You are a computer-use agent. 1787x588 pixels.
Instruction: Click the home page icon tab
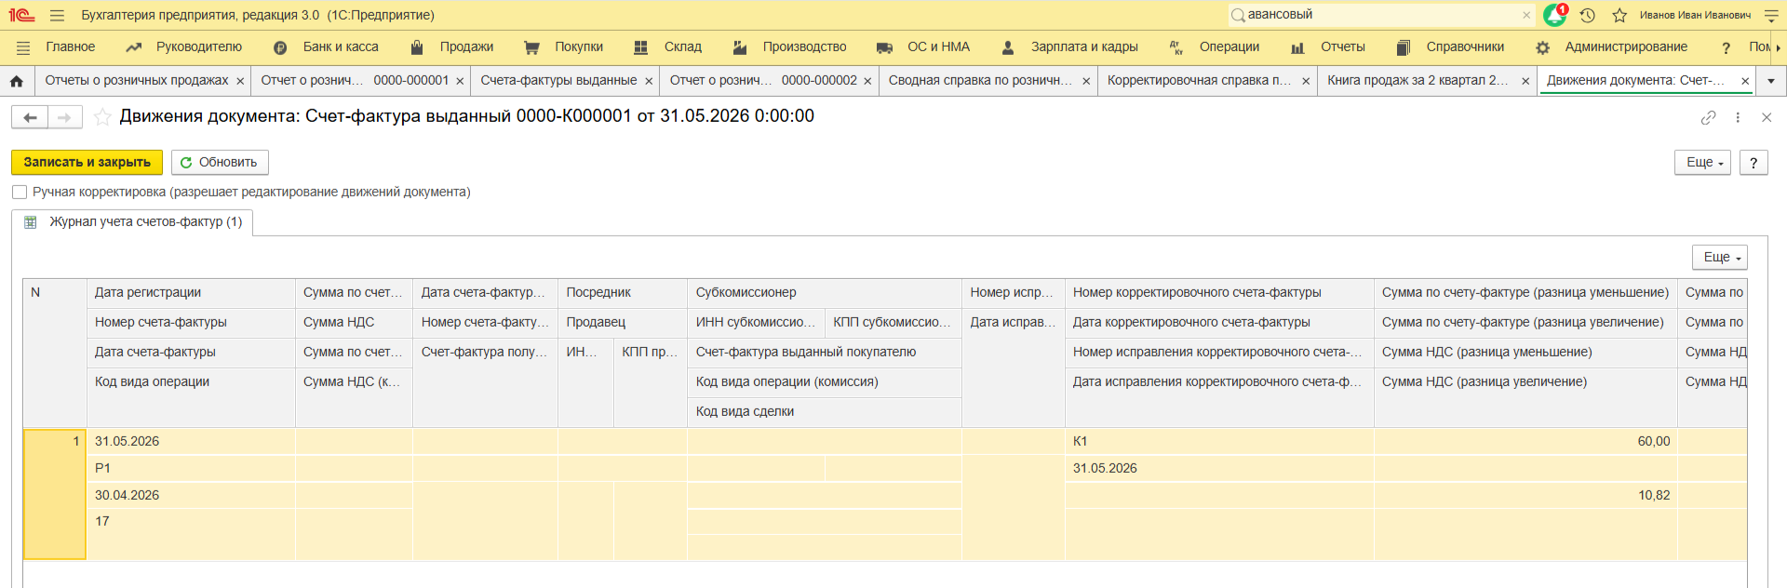[17, 81]
